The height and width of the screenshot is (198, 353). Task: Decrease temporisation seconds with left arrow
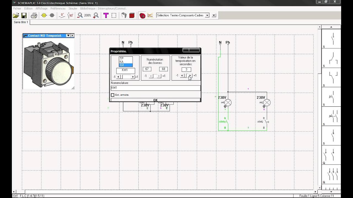182,75
